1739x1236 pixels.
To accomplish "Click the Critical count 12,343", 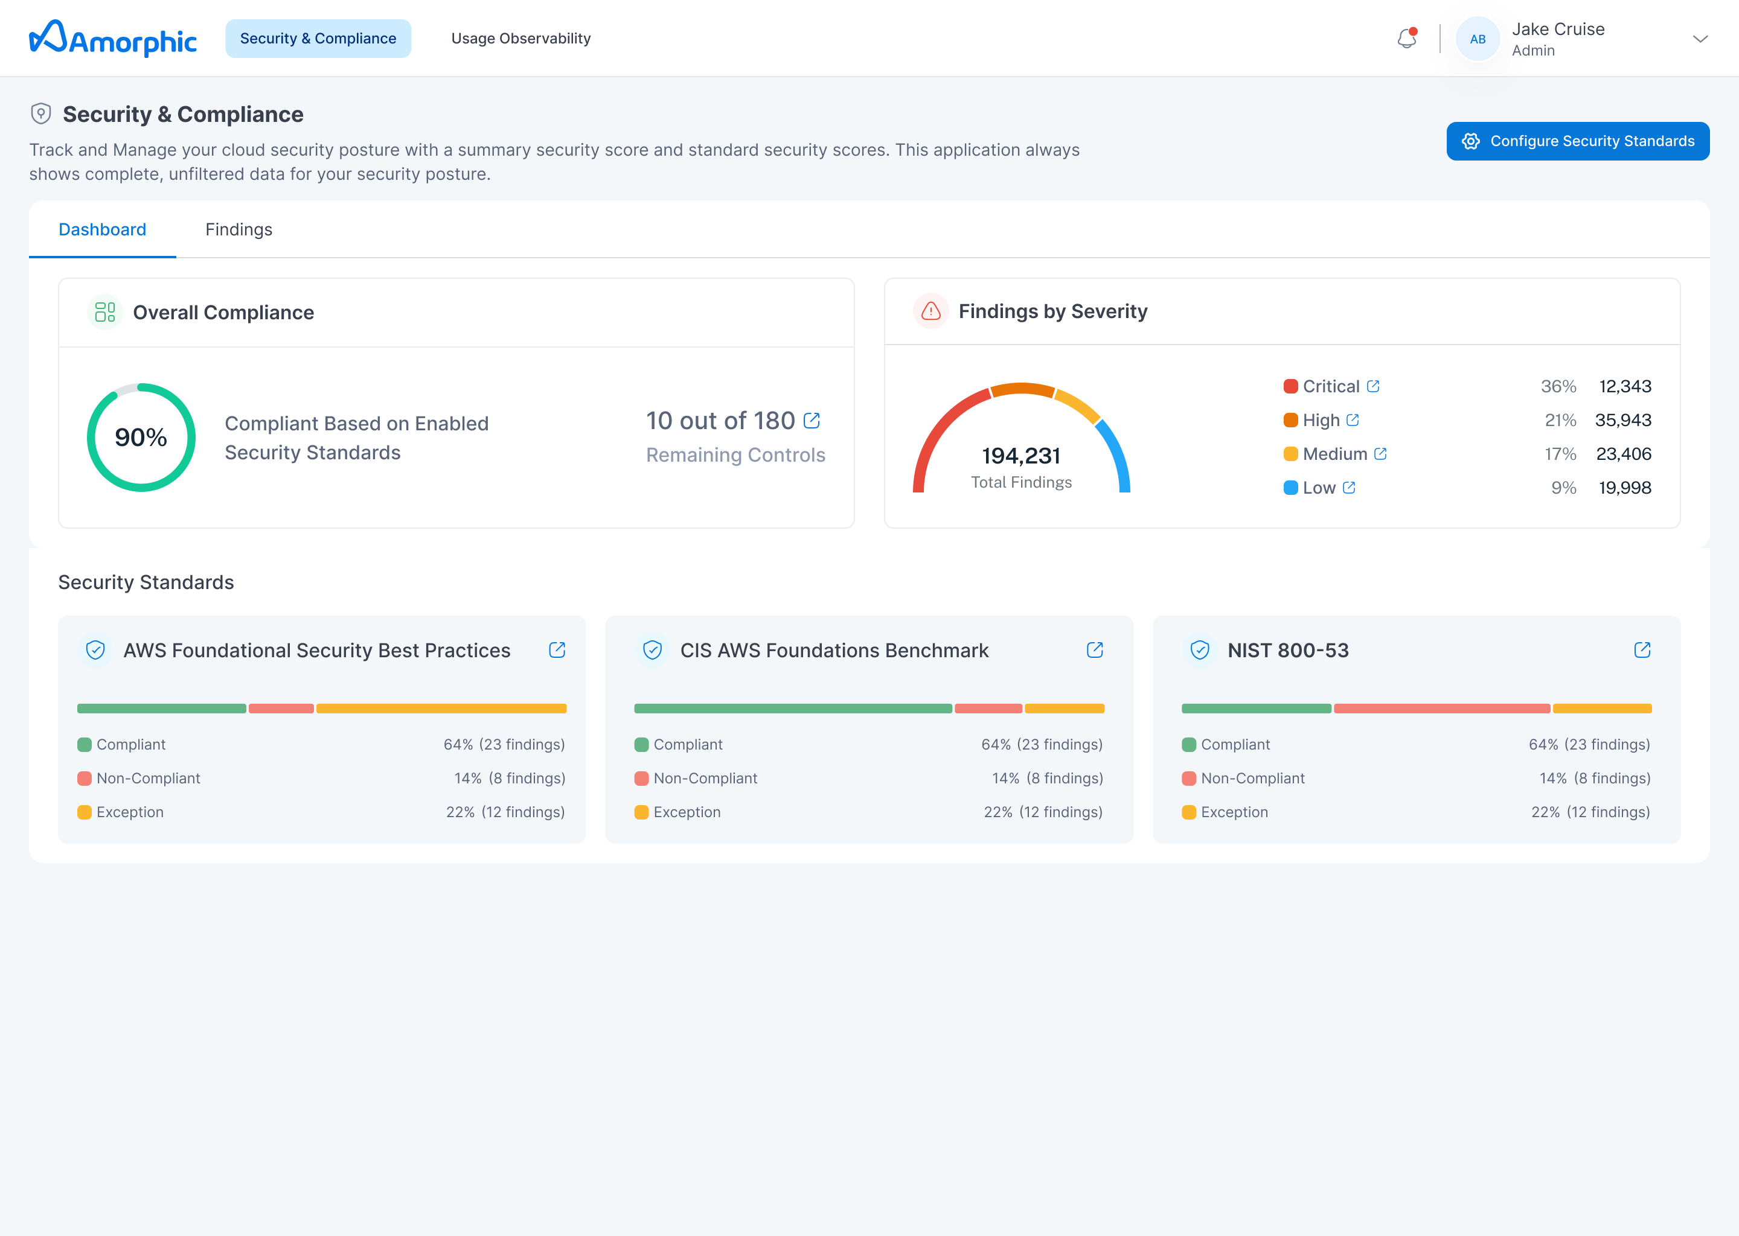I will pyautogui.click(x=1625, y=386).
